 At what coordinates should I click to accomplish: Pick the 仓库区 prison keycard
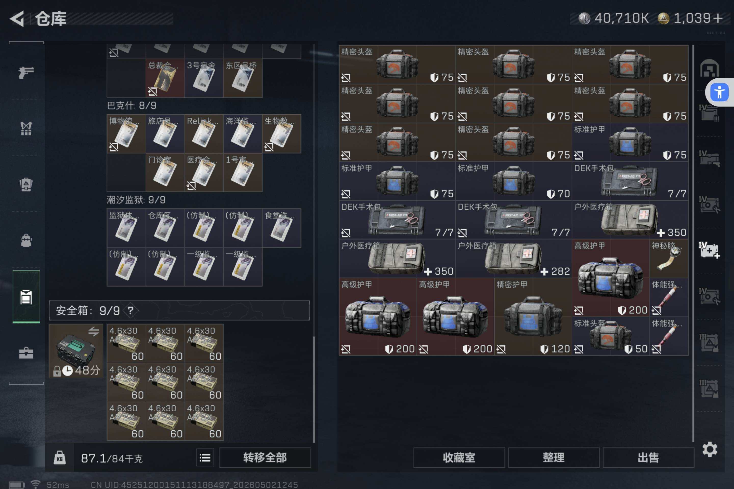(x=165, y=228)
